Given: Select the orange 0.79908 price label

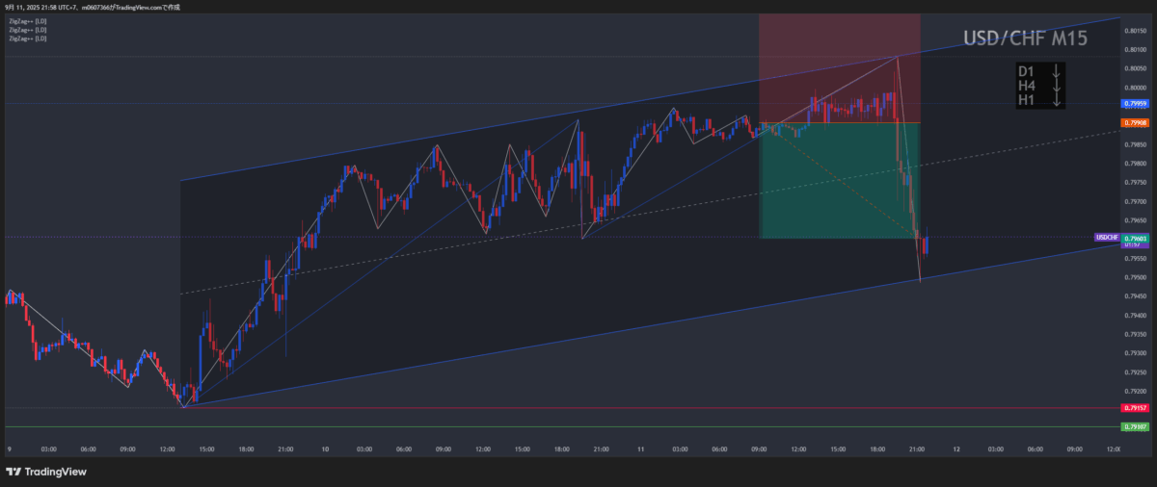Looking at the screenshot, I should [1134, 123].
